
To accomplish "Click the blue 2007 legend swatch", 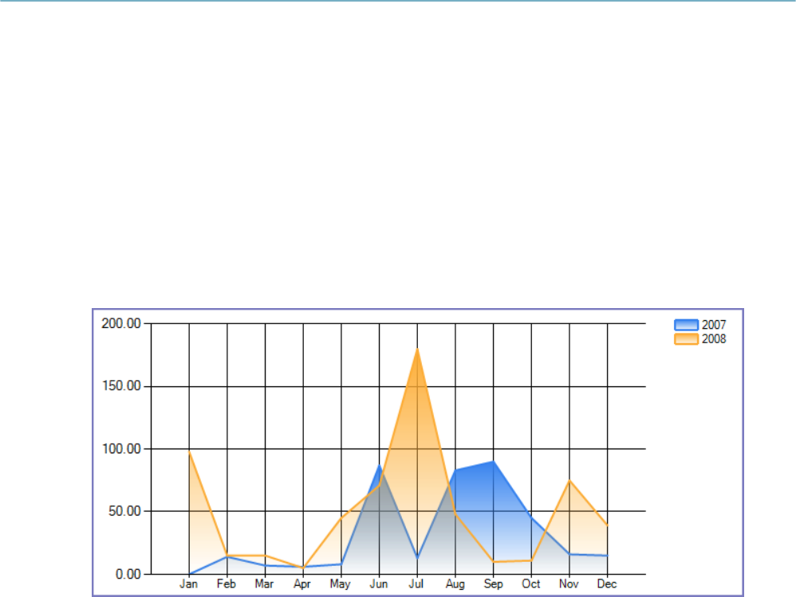I will 687,325.
